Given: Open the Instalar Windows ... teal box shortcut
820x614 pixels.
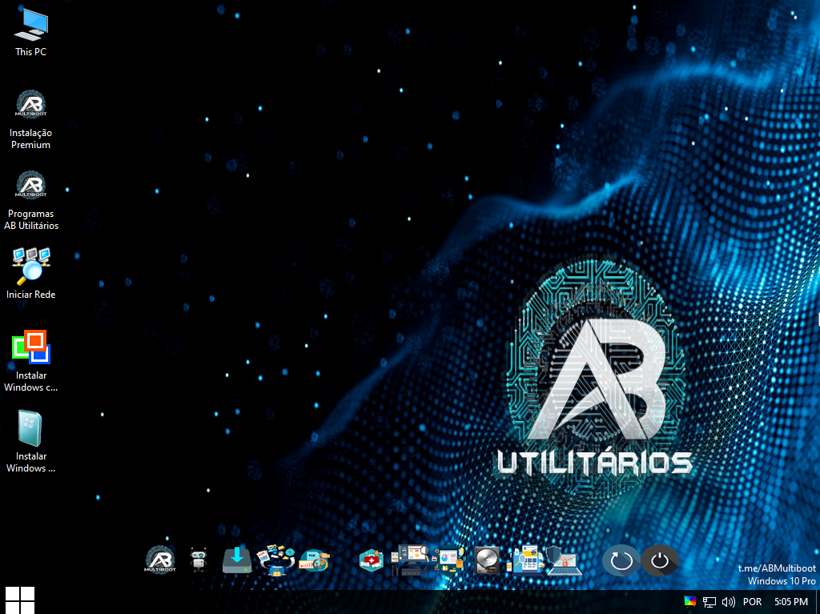Looking at the screenshot, I should pyautogui.click(x=31, y=442).
